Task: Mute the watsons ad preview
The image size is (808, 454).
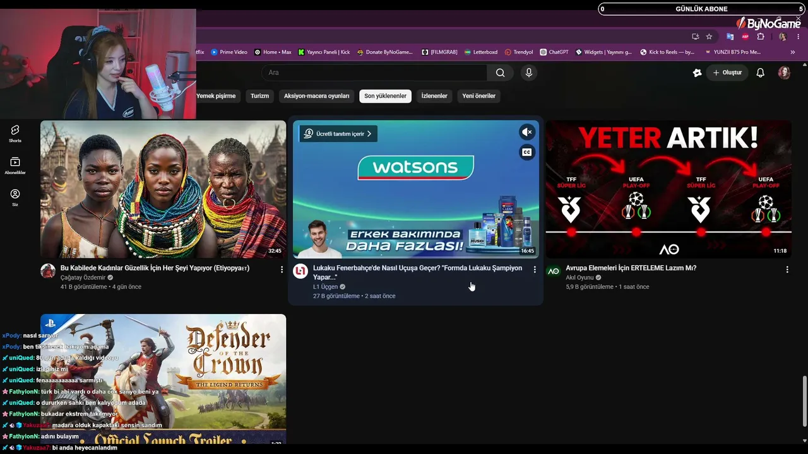Action: (527, 132)
